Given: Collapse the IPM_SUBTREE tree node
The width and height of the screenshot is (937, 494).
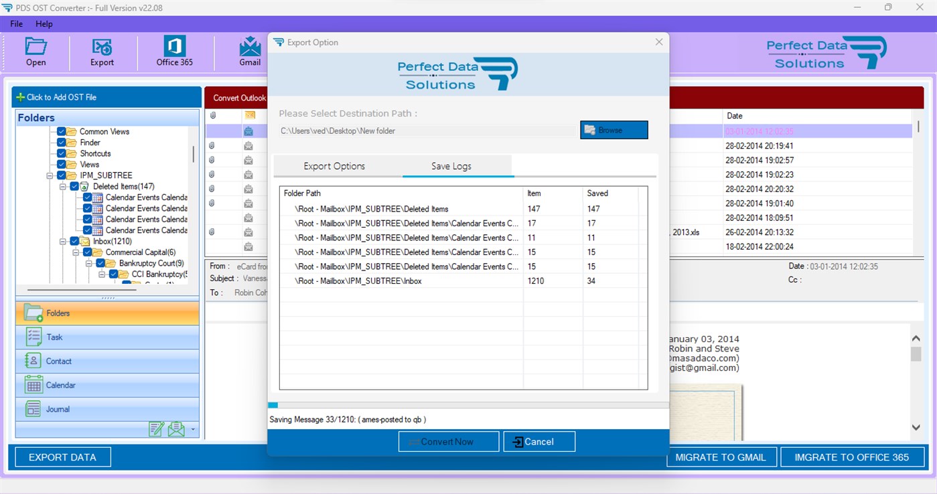Looking at the screenshot, I should pyautogui.click(x=50, y=175).
